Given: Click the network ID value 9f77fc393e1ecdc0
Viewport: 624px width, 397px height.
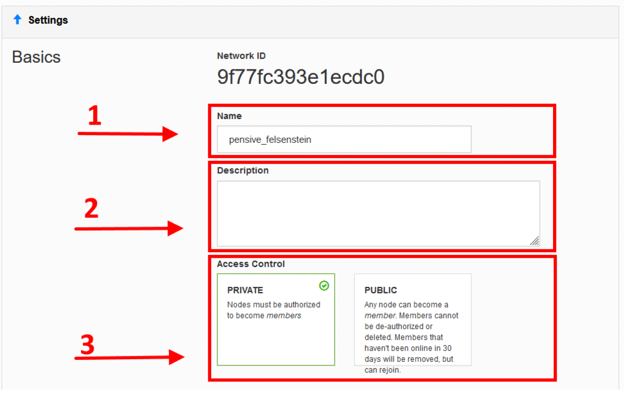Looking at the screenshot, I should pyautogui.click(x=300, y=77).
